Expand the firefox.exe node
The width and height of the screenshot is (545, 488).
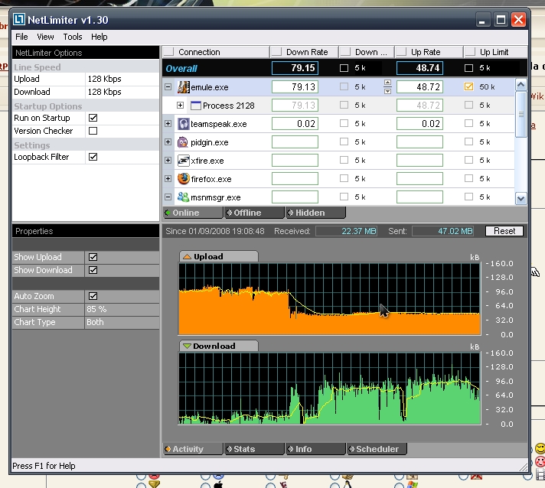(168, 178)
